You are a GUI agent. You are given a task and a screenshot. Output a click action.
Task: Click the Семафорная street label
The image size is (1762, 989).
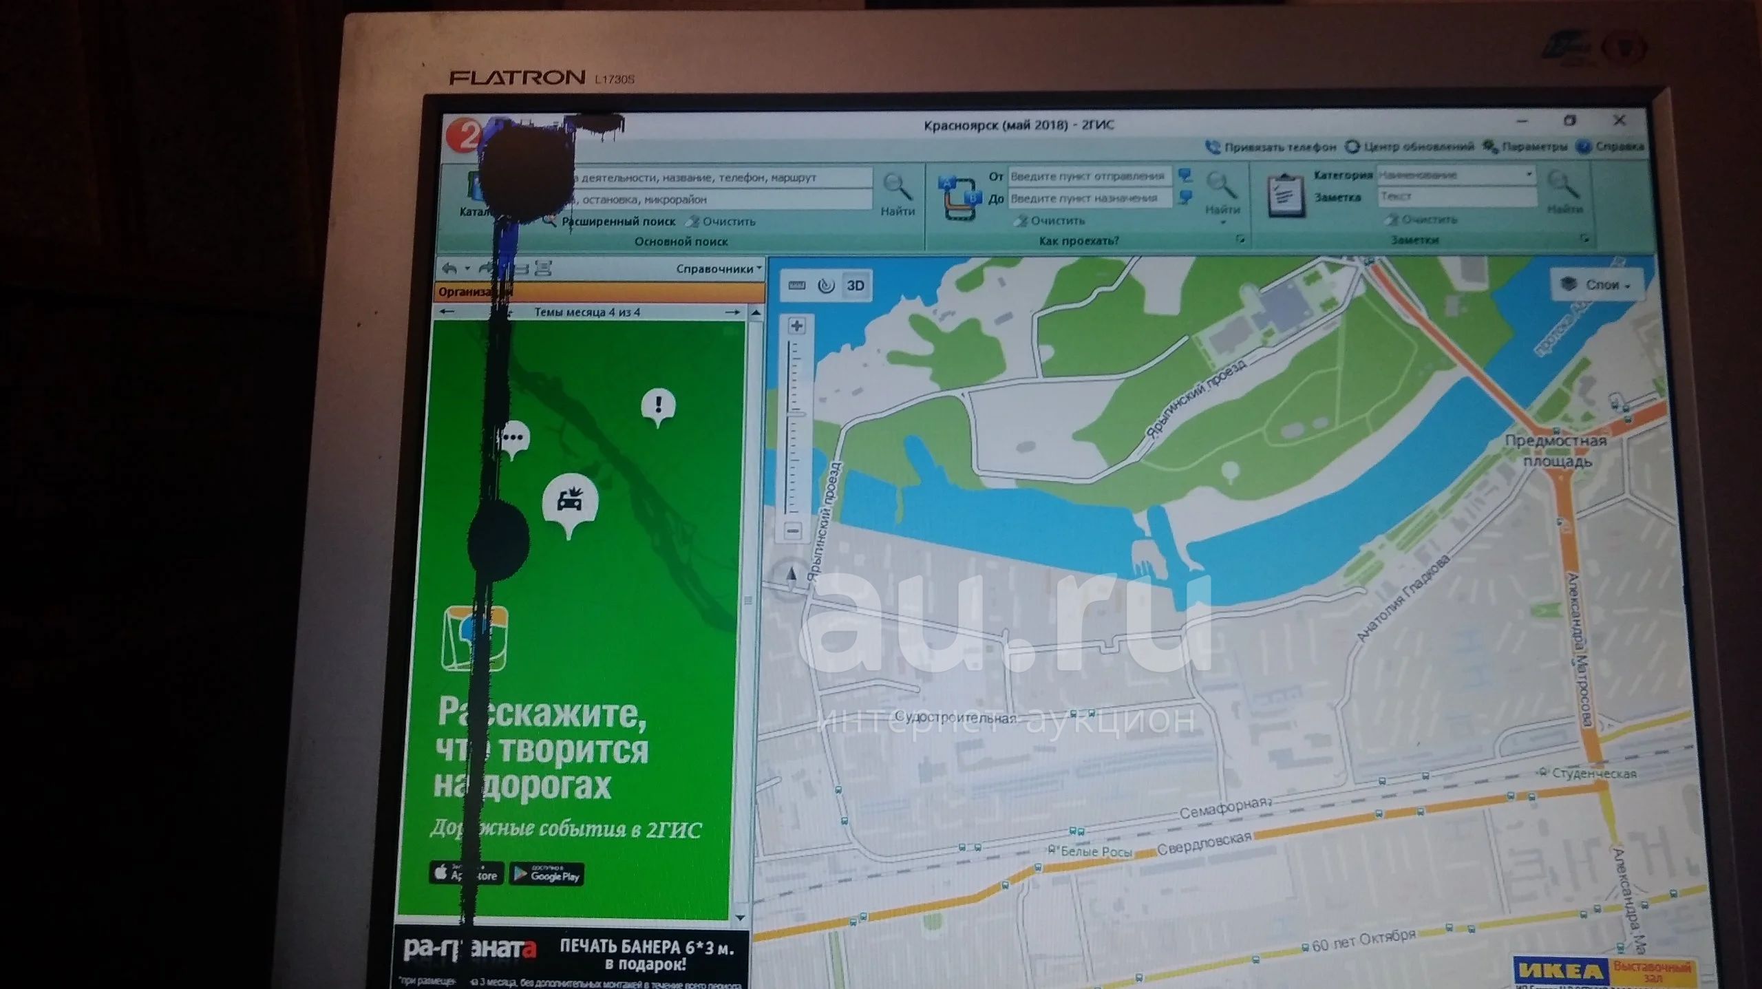pos(1224,808)
